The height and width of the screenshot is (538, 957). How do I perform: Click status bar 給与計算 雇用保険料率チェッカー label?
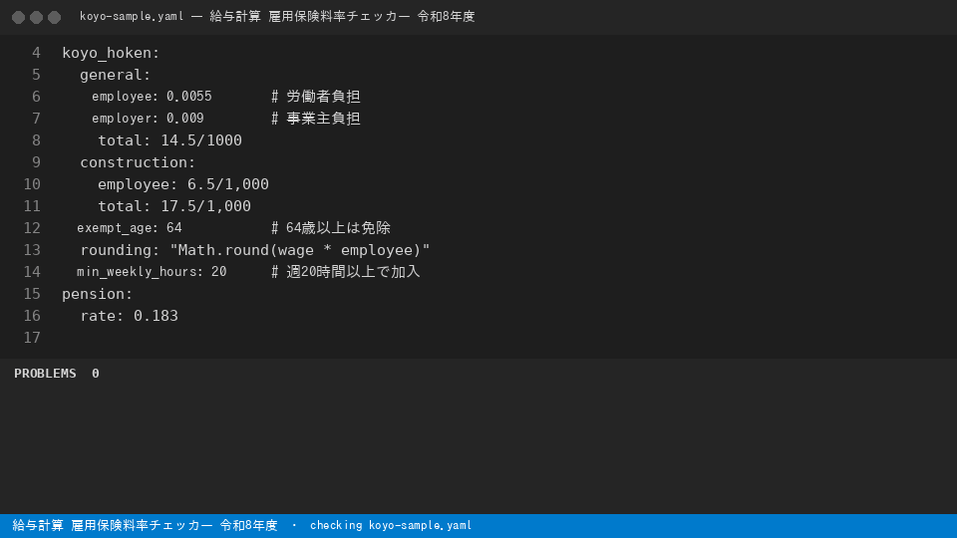point(145,525)
